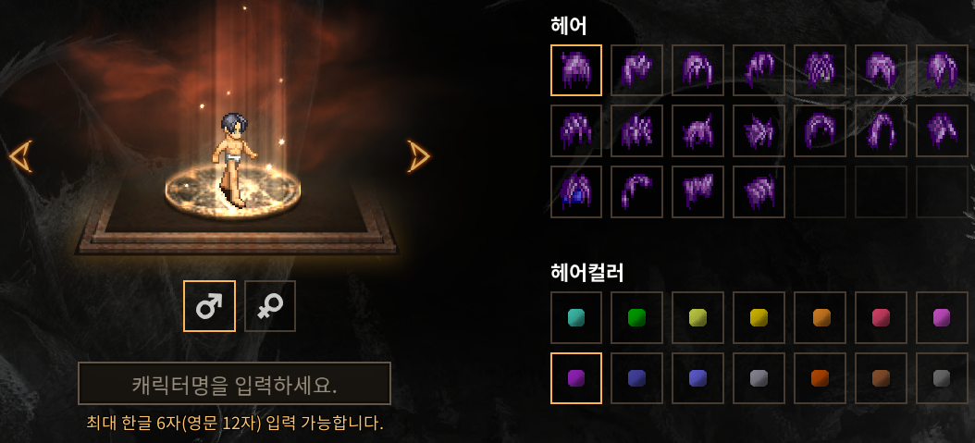Select the male gender symbol button
Viewport: 975px width, 443px height.
pos(210,306)
